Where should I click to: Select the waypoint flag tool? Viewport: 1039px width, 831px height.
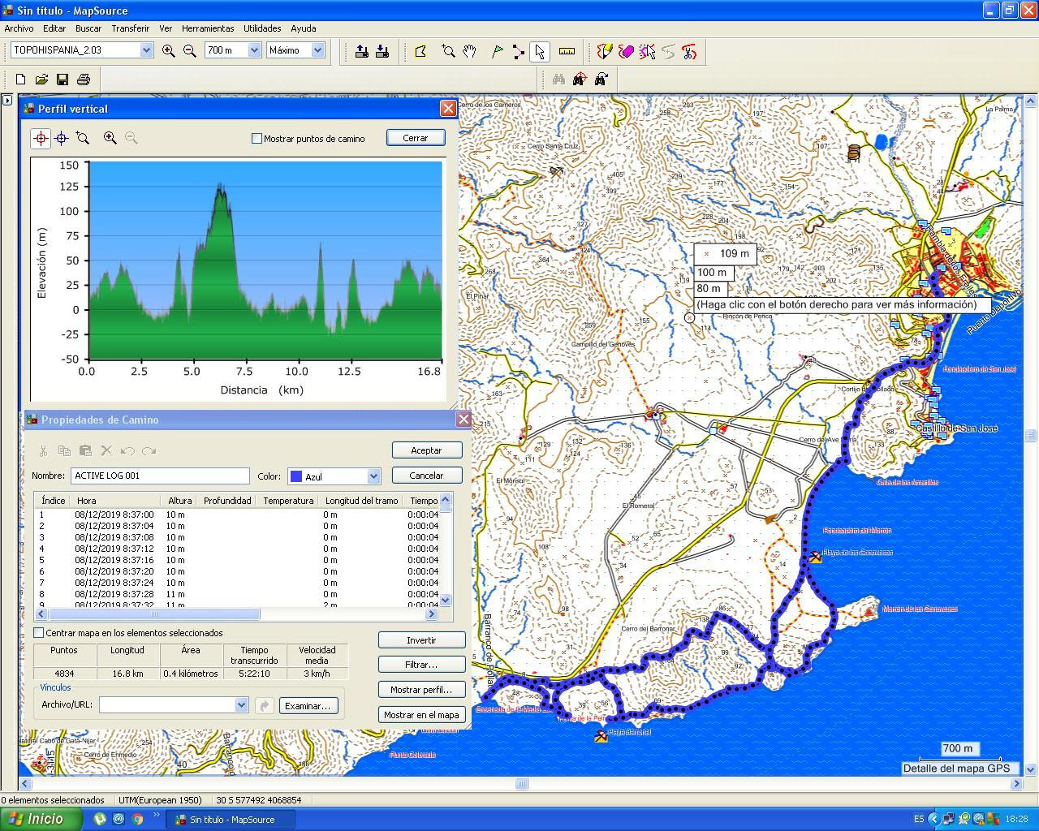(497, 51)
